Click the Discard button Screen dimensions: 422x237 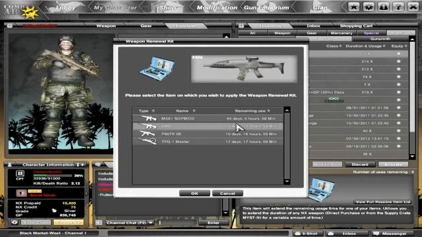pos(360,164)
